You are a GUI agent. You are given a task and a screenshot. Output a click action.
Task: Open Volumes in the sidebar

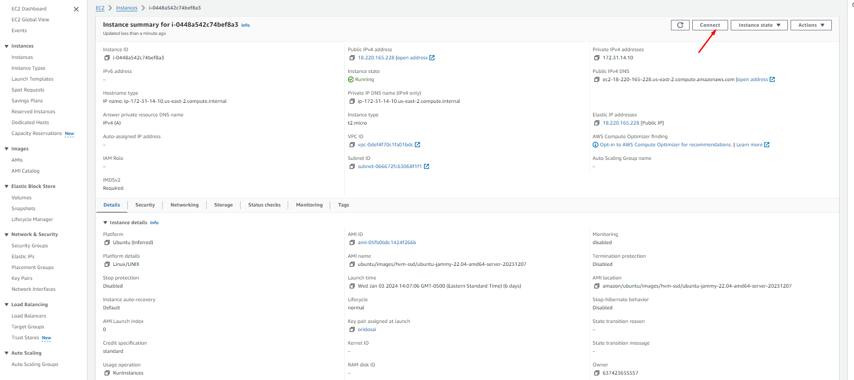(21, 198)
